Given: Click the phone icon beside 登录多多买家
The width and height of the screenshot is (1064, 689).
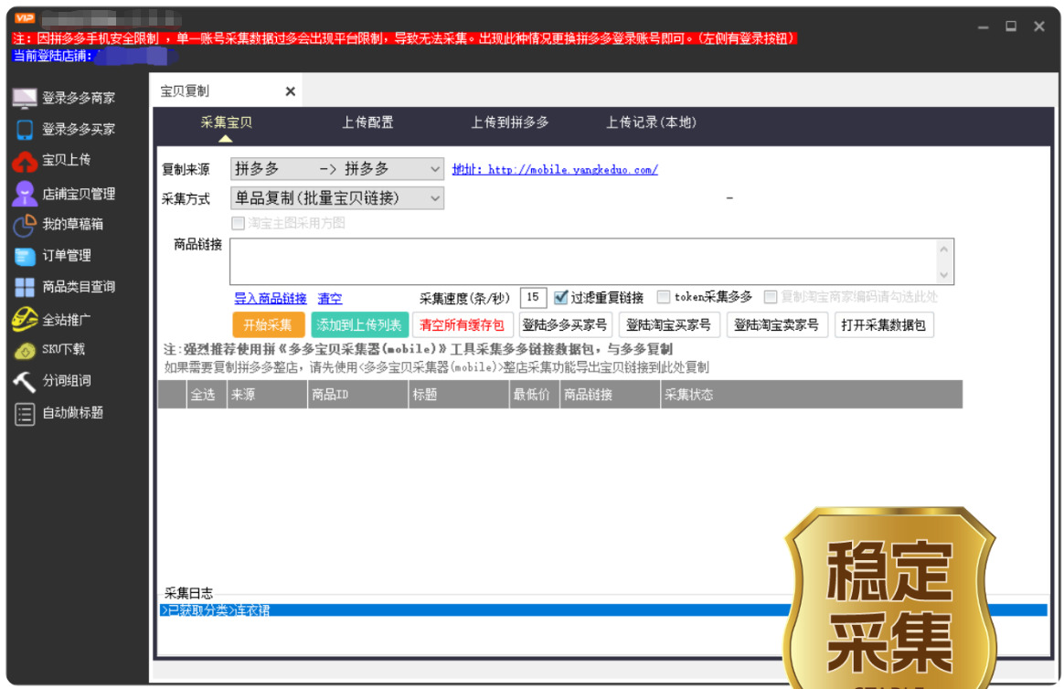Looking at the screenshot, I should click(x=25, y=130).
